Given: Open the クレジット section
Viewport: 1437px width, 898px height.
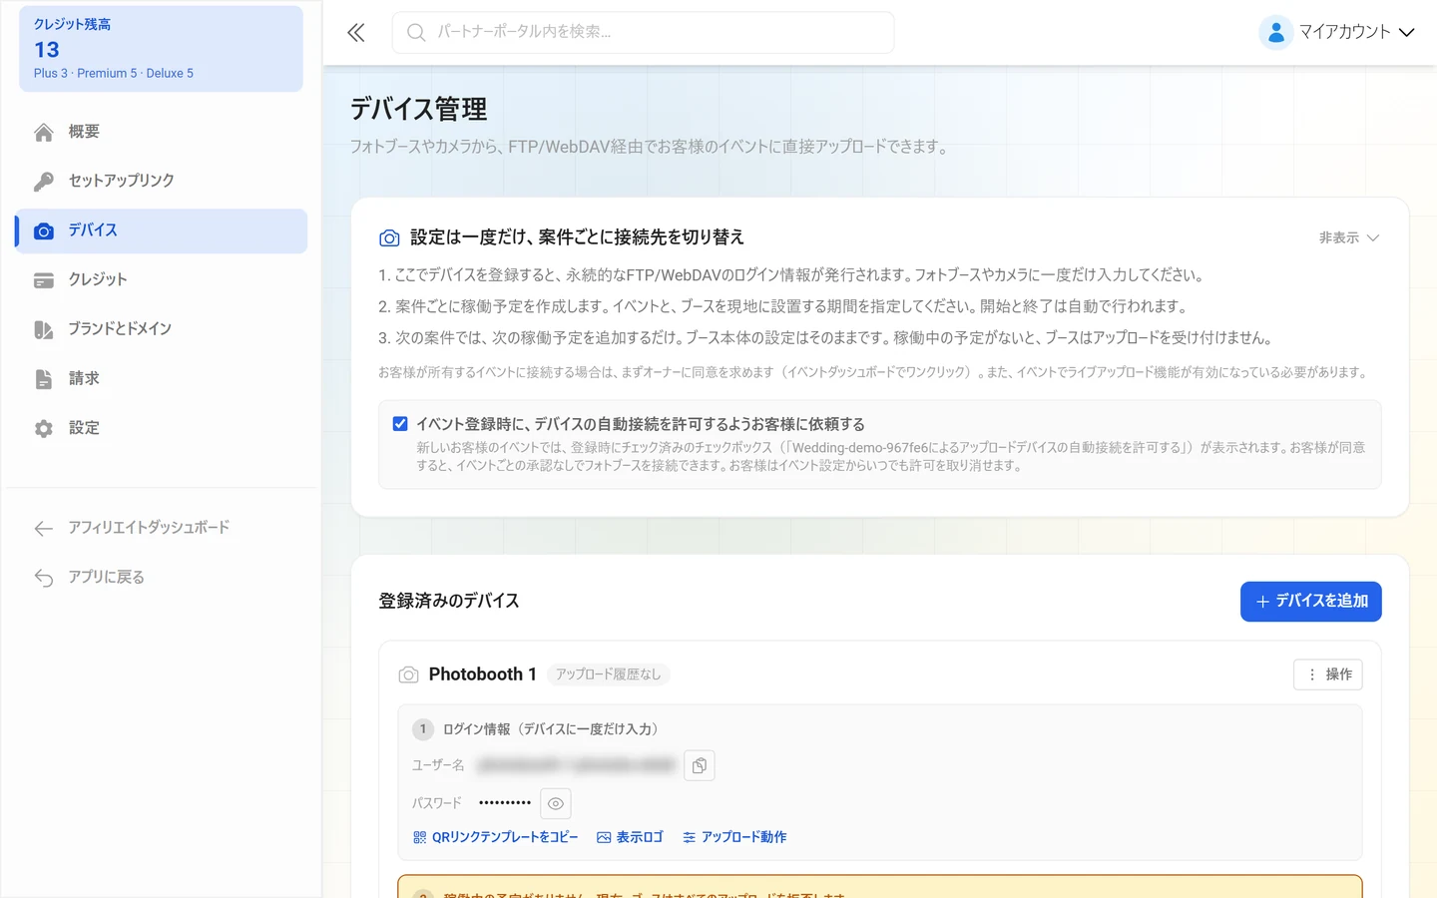Looking at the screenshot, I should (161, 279).
